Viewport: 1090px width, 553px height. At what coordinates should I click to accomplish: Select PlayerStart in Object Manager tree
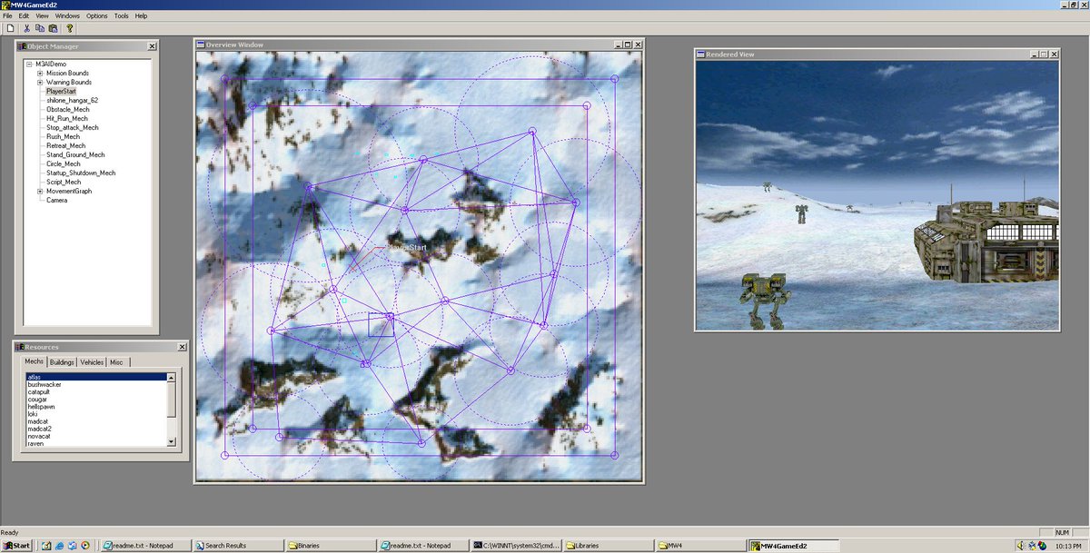(x=61, y=91)
